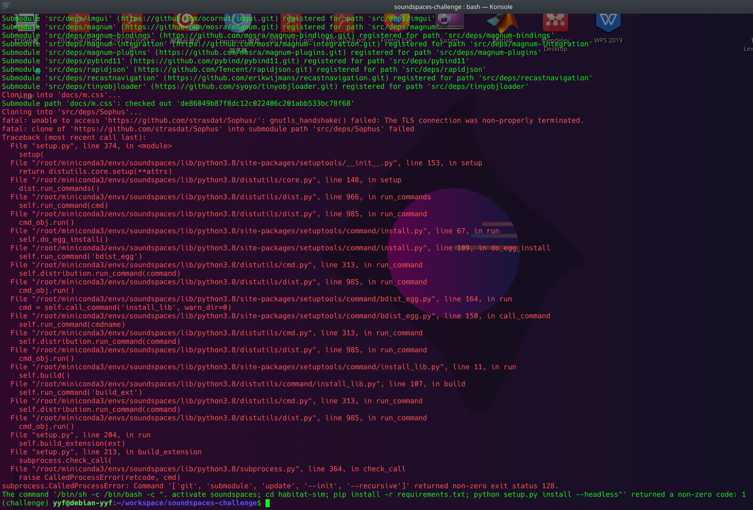The height and width of the screenshot is (510, 753).
Task: Click the 'fatal: clone of' error line
Action: (208, 129)
